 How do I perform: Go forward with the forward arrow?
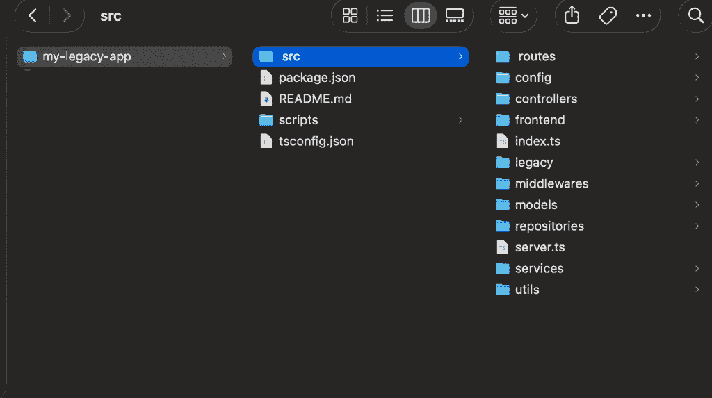[66, 16]
